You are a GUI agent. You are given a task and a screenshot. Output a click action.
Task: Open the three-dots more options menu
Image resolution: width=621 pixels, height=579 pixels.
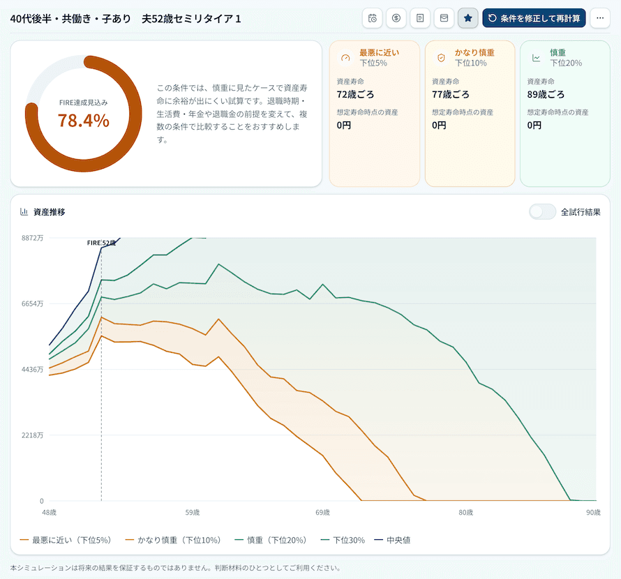(600, 18)
